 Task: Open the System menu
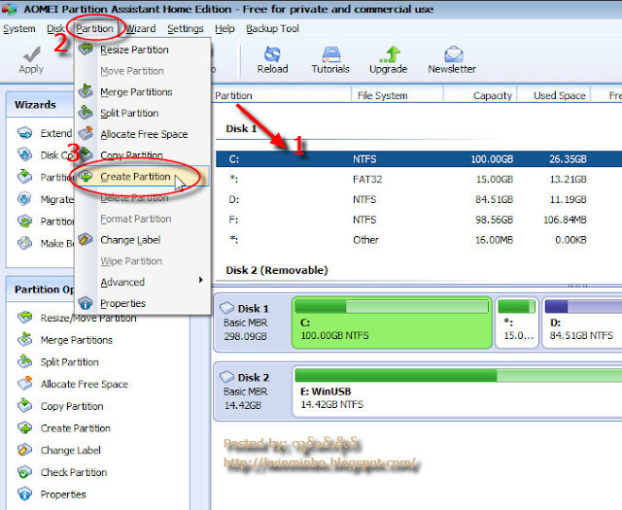pyautogui.click(x=19, y=29)
